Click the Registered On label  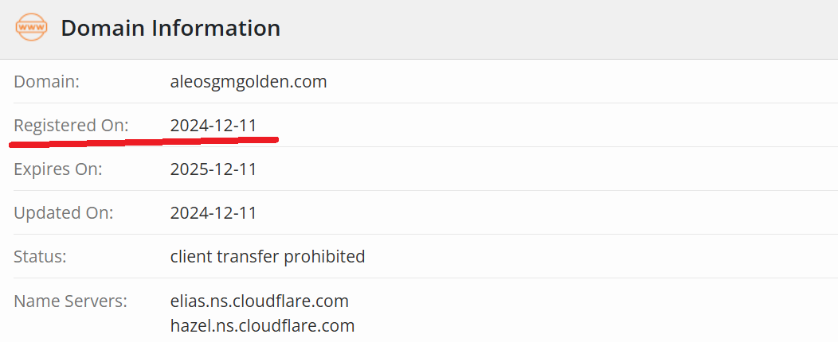coord(71,126)
